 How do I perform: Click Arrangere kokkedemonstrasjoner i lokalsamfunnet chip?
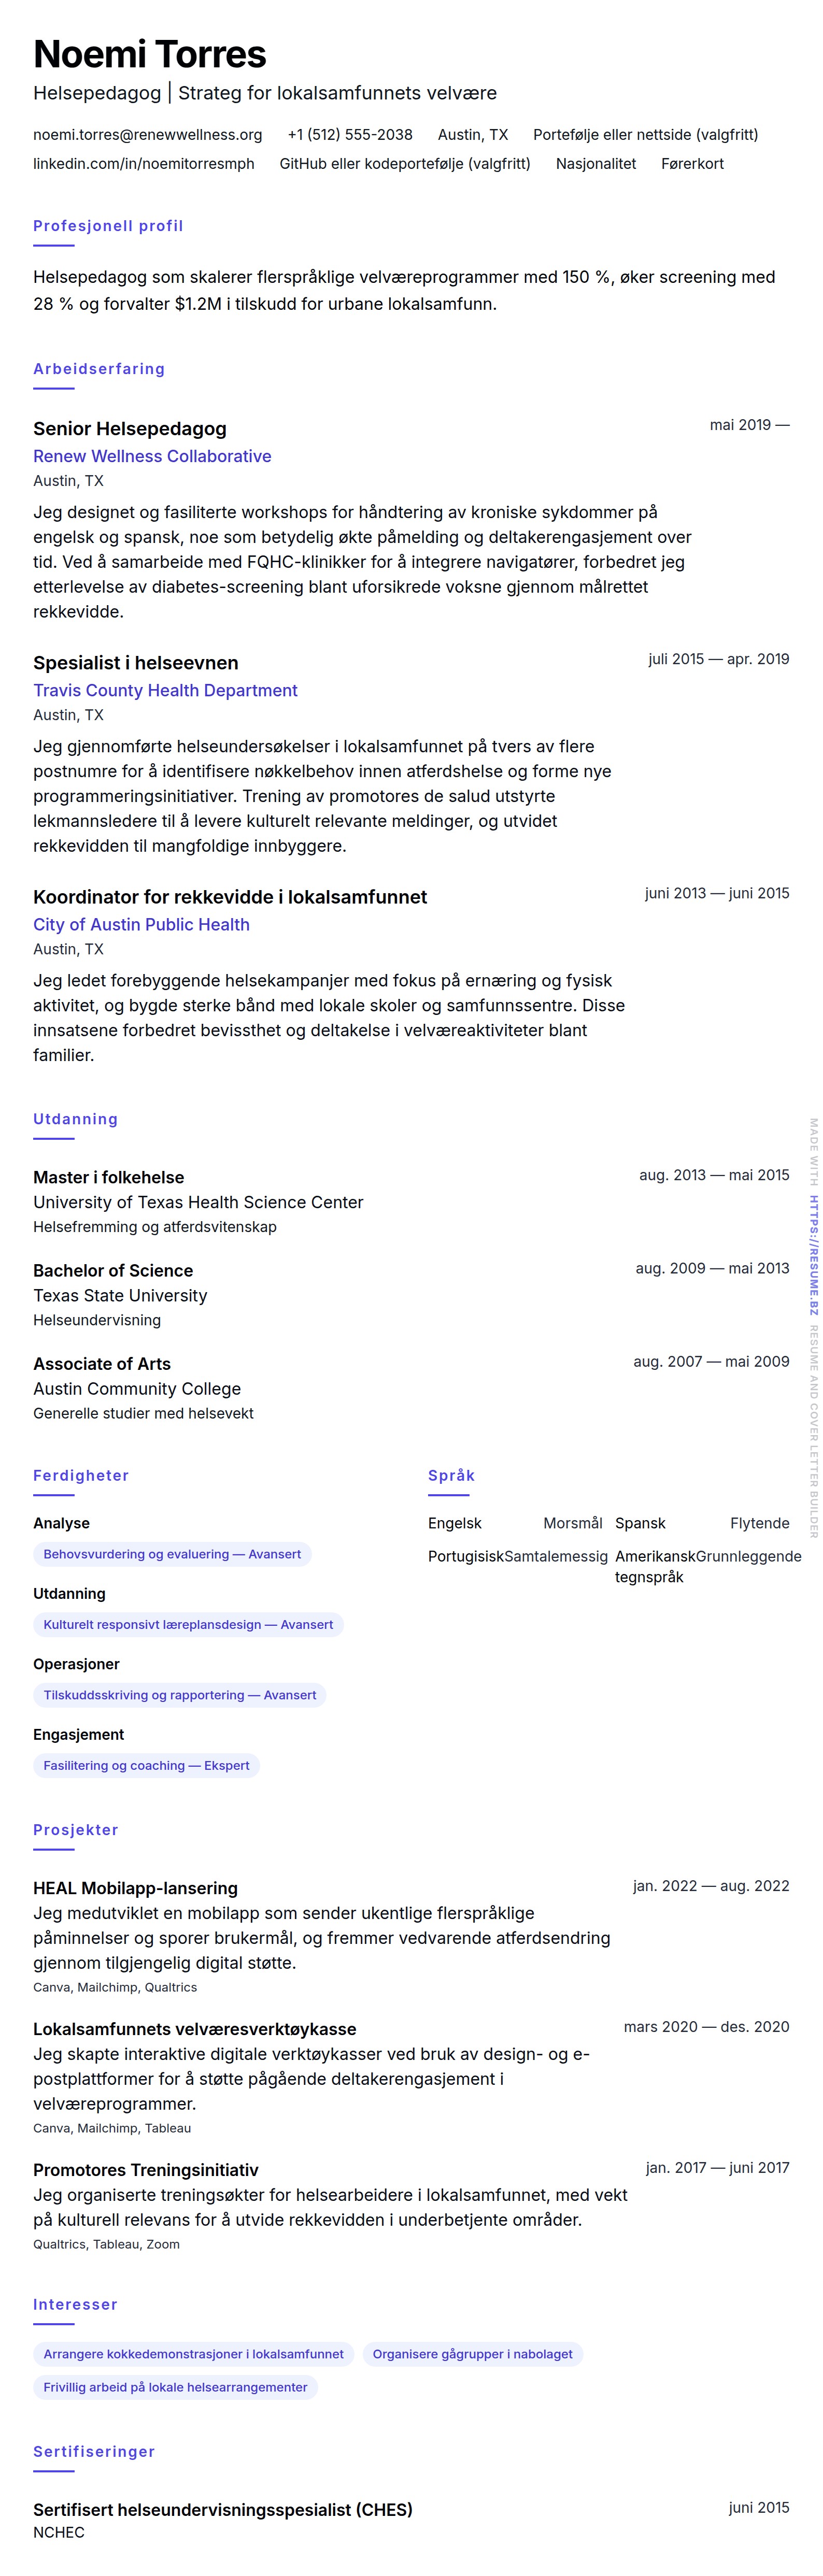point(193,2354)
